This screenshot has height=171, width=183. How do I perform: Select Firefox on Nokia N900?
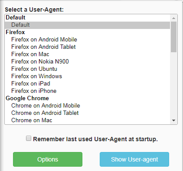pyautogui.click(x=87, y=62)
